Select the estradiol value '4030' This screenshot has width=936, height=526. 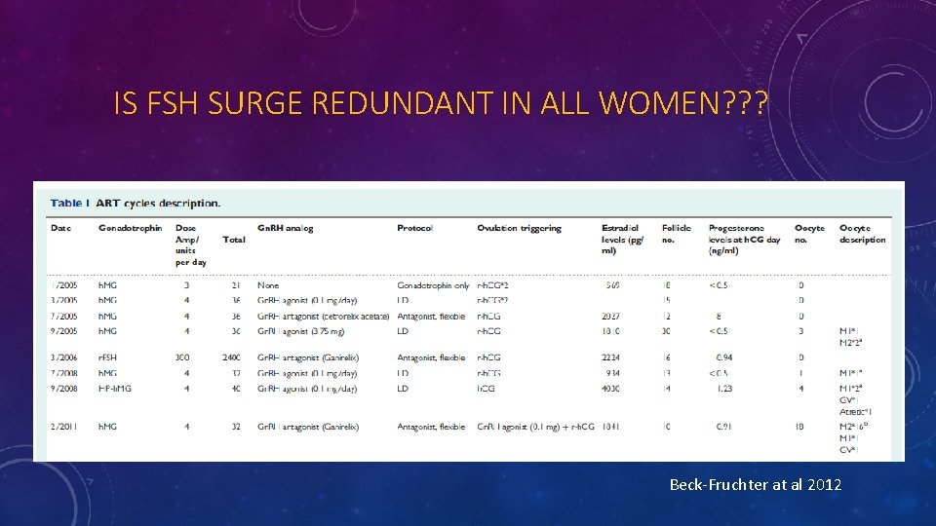pyautogui.click(x=610, y=389)
